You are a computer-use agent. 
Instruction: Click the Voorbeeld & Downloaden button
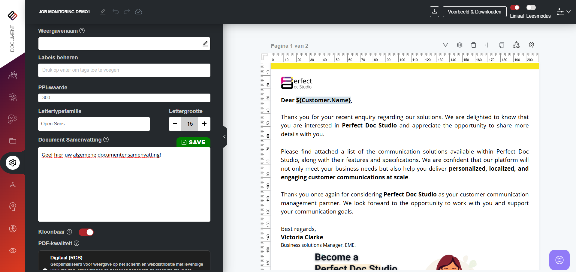[x=474, y=12]
